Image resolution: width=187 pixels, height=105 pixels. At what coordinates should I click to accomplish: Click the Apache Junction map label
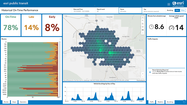coord(138,51)
